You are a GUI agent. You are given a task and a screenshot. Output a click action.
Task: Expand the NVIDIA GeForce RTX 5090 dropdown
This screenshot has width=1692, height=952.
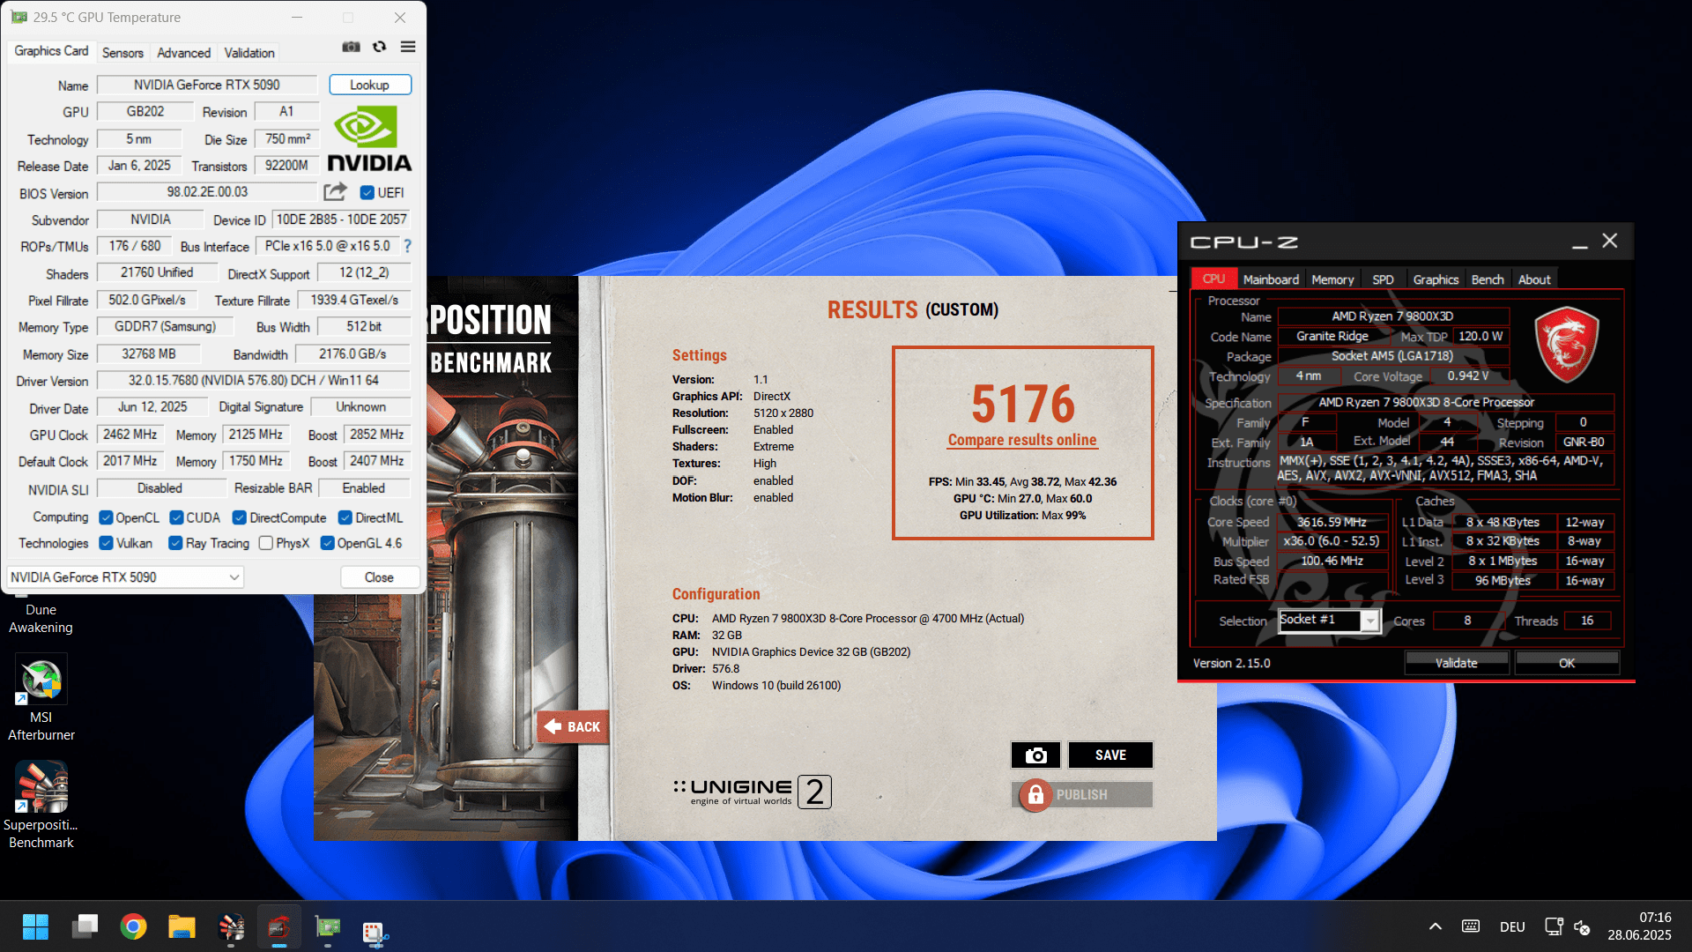(x=234, y=577)
